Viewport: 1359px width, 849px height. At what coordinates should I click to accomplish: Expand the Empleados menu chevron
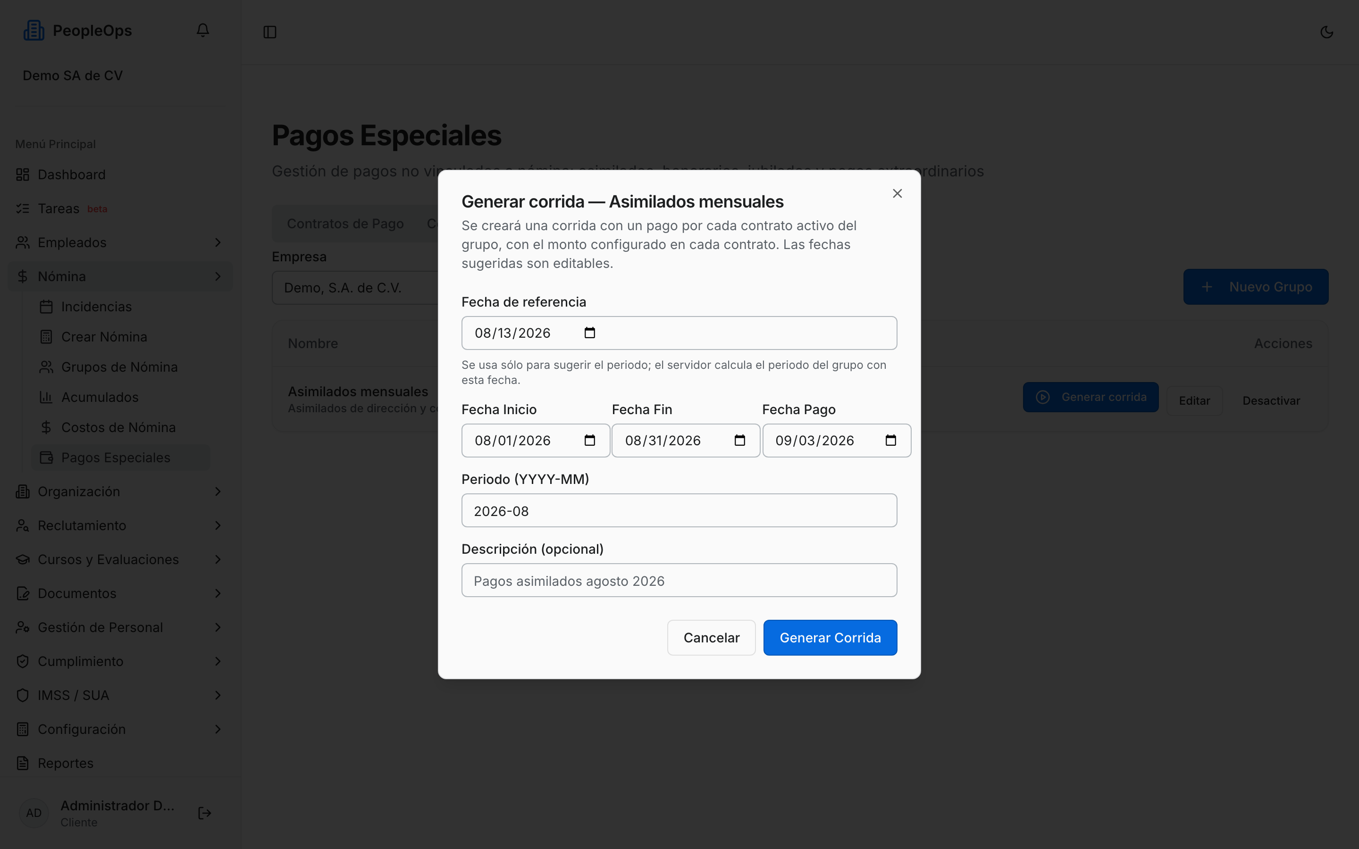(x=218, y=242)
